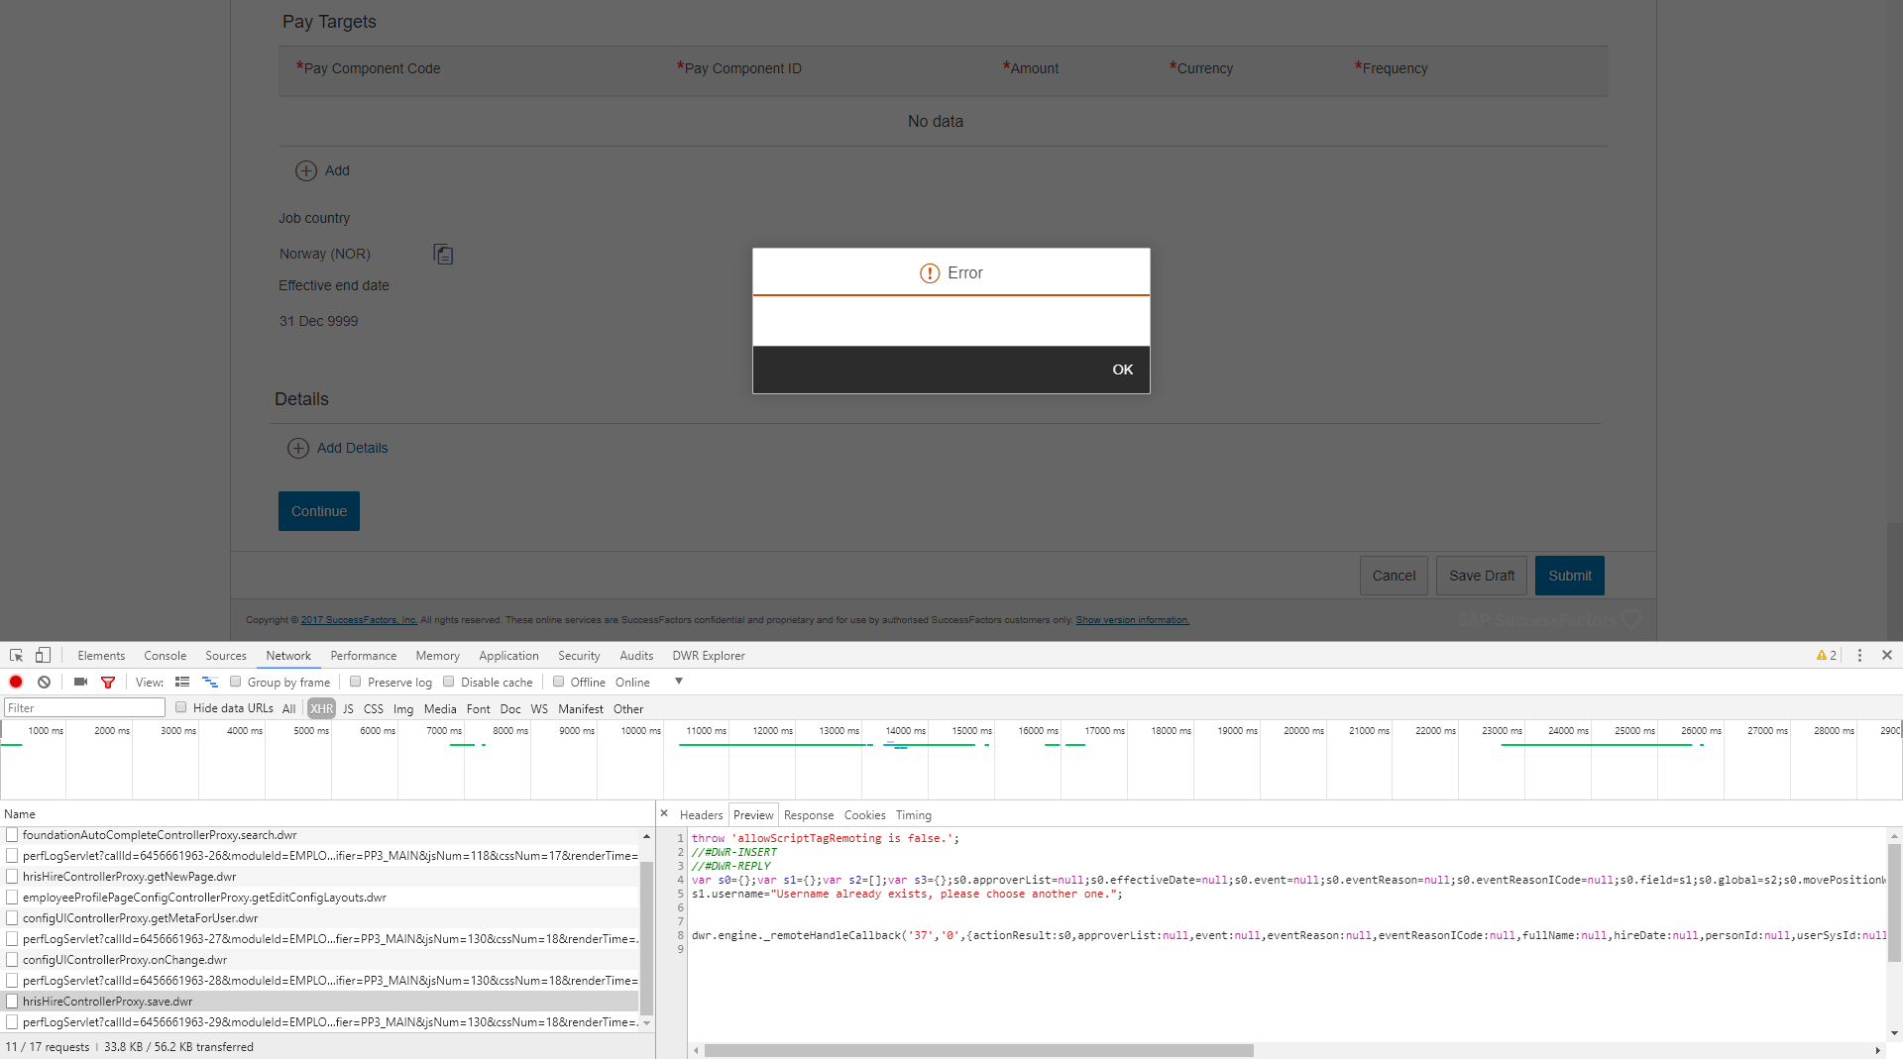Toggle the network filter funnel icon
Screen dimensions: 1903x1059
pyautogui.click(x=108, y=683)
